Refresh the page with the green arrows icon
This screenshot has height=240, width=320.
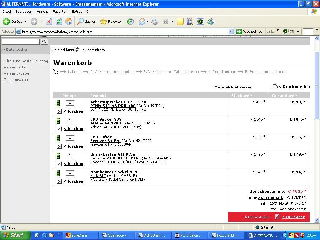point(59,22)
